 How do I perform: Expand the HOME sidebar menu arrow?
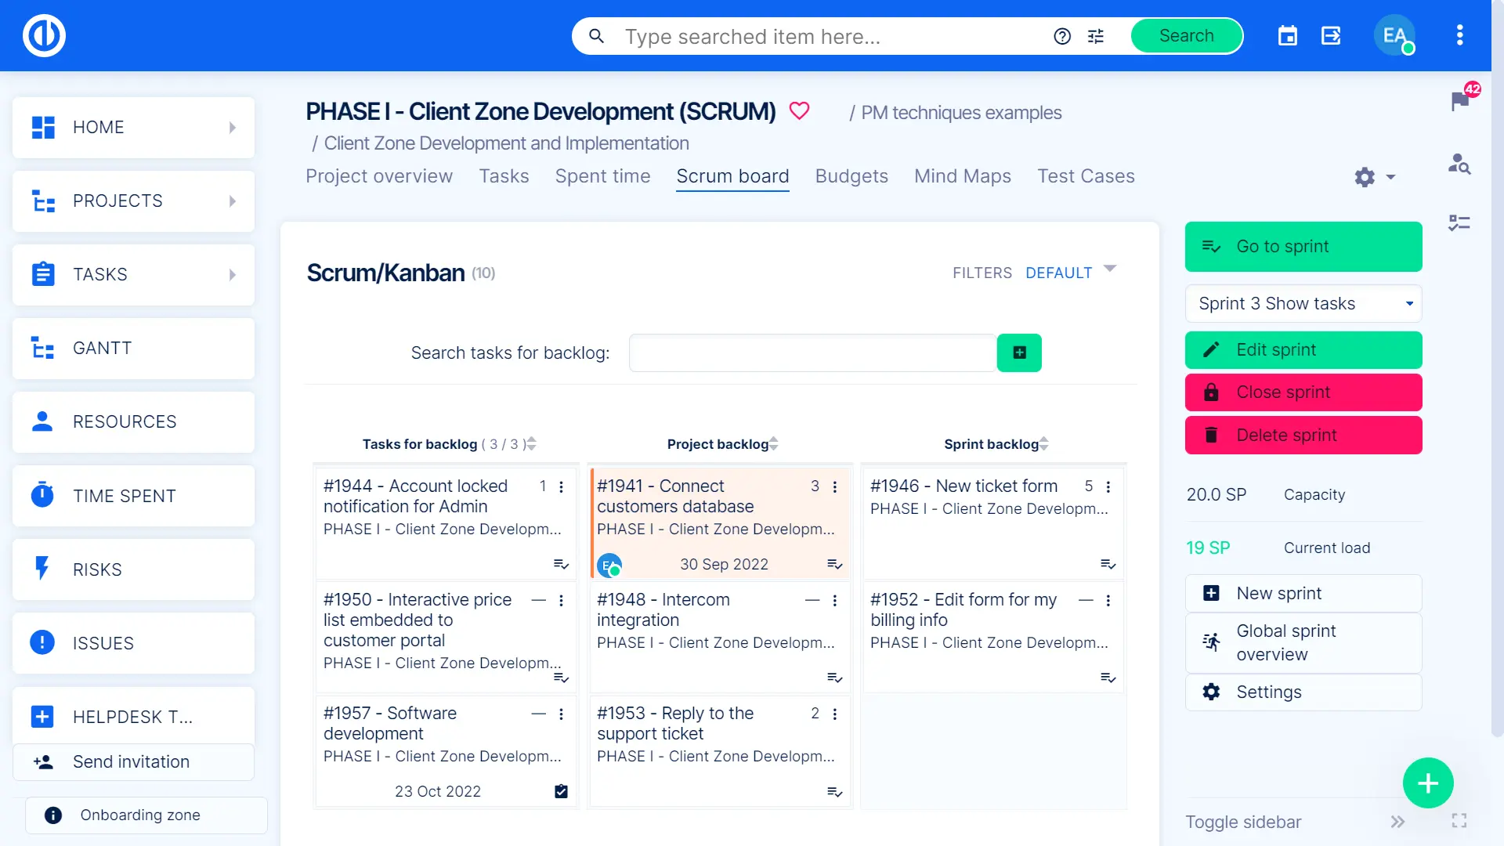point(233,128)
